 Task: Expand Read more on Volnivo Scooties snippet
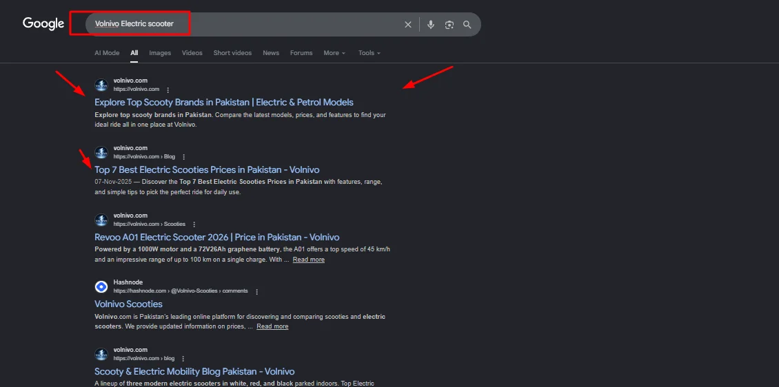pyautogui.click(x=272, y=326)
